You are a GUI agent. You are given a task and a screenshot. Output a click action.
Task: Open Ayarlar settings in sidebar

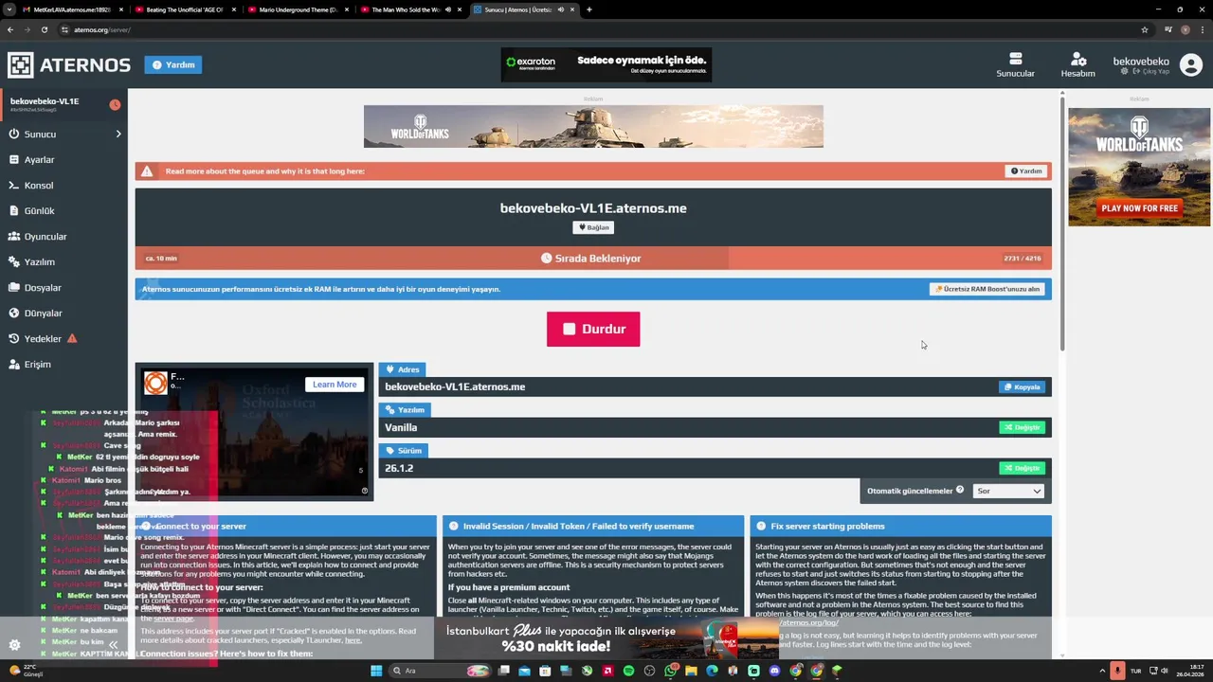click(x=39, y=159)
